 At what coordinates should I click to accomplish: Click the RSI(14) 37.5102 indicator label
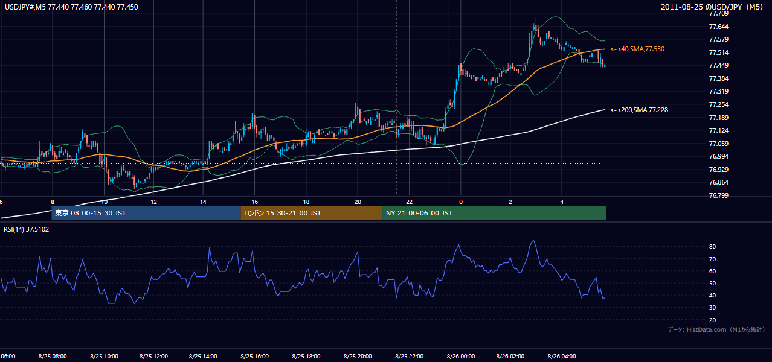tap(27, 229)
